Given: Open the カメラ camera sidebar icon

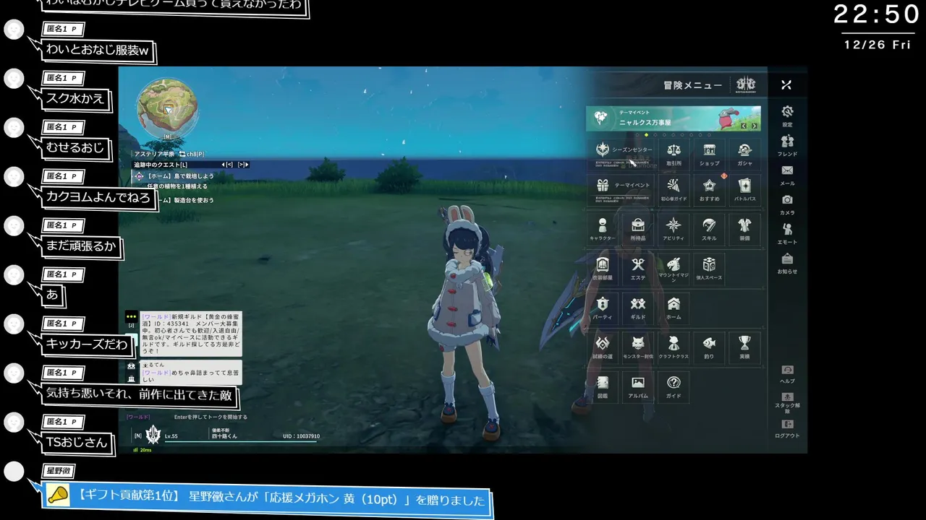Looking at the screenshot, I should click(x=787, y=204).
